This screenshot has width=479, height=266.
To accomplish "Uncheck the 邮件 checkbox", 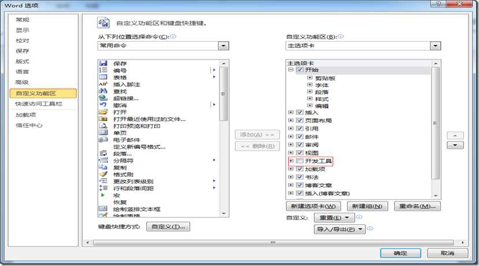I will (x=300, y=136).
